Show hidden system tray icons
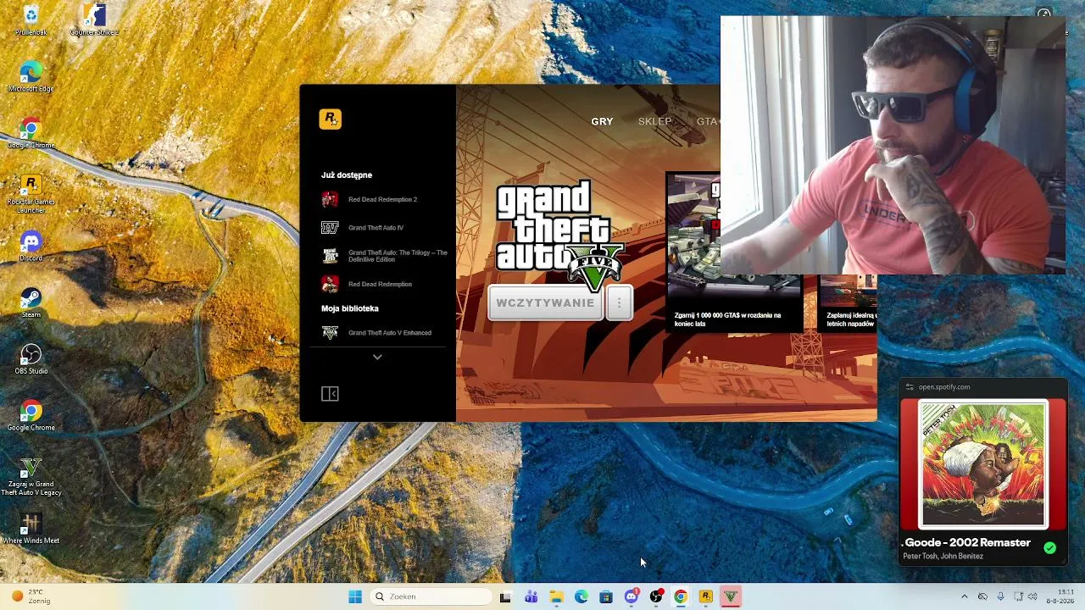 [x=964, y=596]
